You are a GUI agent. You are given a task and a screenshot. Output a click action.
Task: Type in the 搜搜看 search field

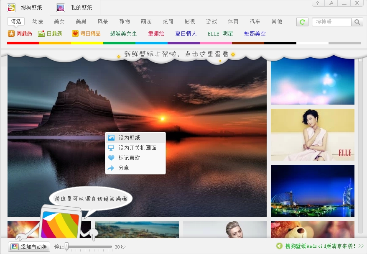[x=331, y=22]
